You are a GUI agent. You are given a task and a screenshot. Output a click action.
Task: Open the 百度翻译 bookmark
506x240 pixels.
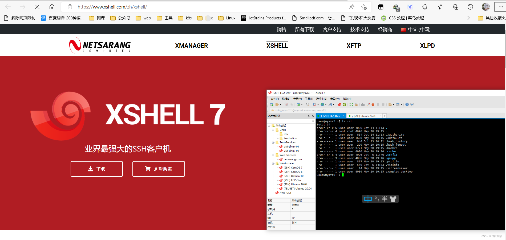(x=62, y=18)
